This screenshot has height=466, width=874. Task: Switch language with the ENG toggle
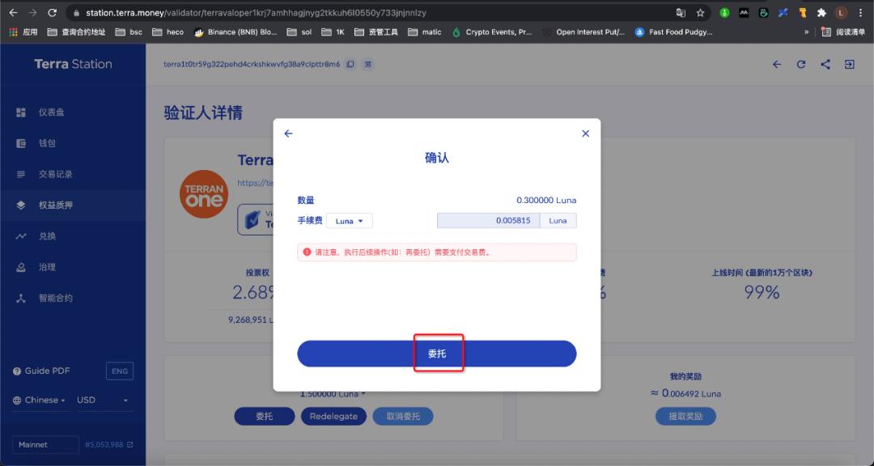pyautogui.click(x=120, y=371)
